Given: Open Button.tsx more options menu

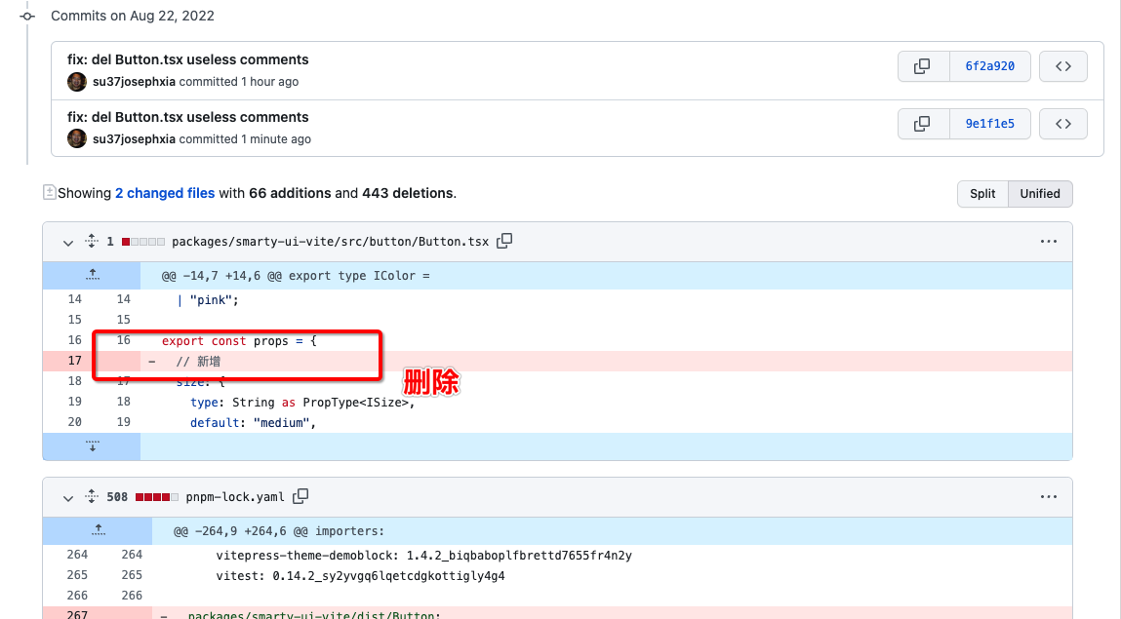Looking at the screenshot, I should (x=1048, y=241).
